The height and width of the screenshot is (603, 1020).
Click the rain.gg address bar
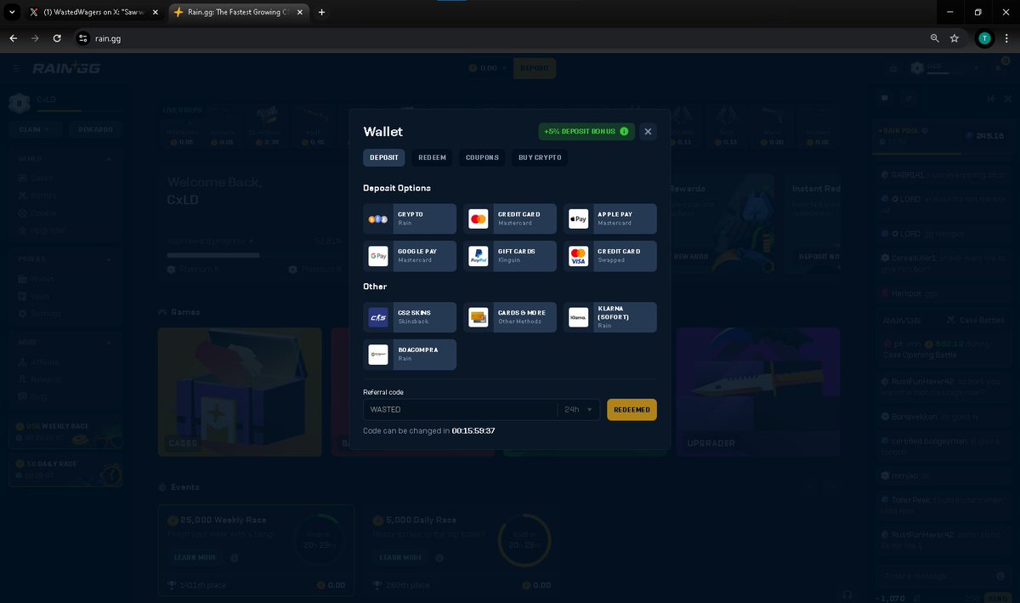click(x=501, y=38)
